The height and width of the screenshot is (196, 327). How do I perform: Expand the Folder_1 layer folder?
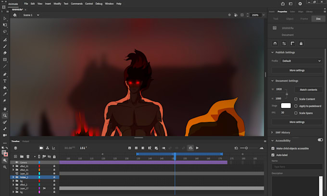point(13,177)
